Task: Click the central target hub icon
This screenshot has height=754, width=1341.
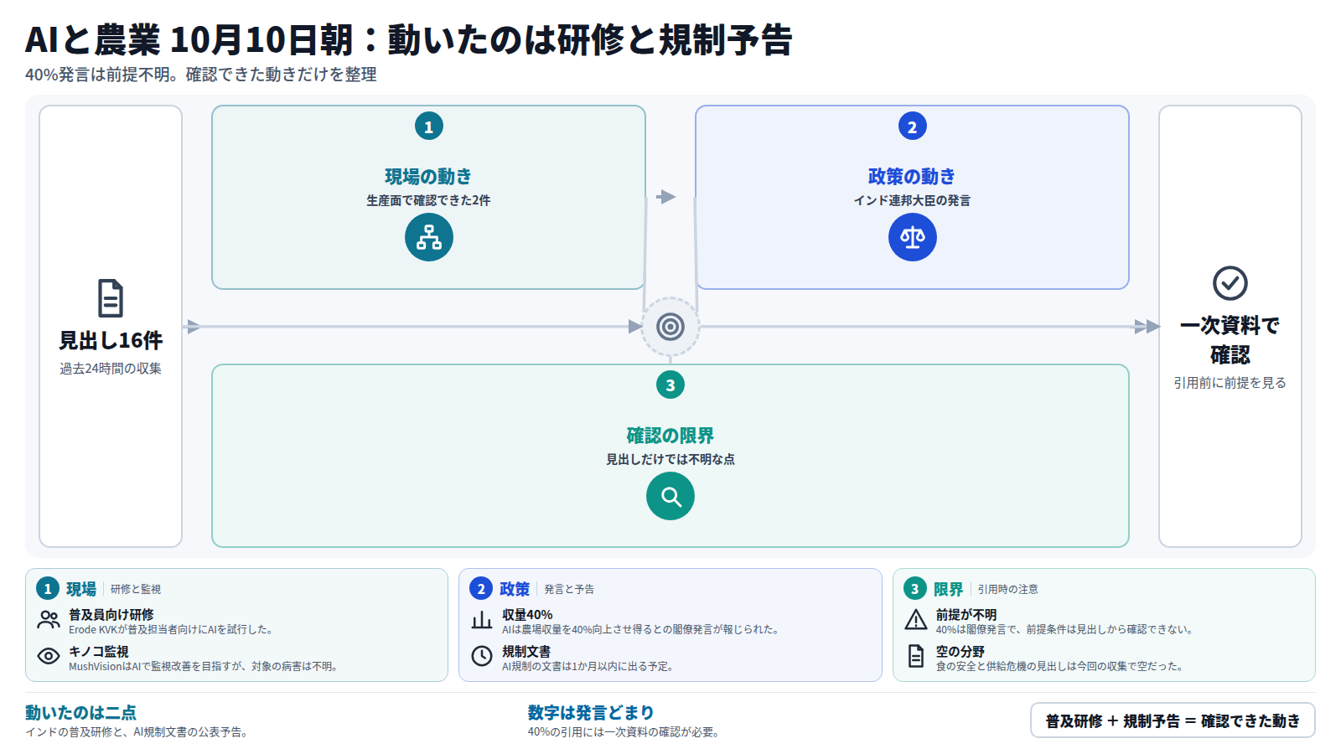Action: [670, 327]
